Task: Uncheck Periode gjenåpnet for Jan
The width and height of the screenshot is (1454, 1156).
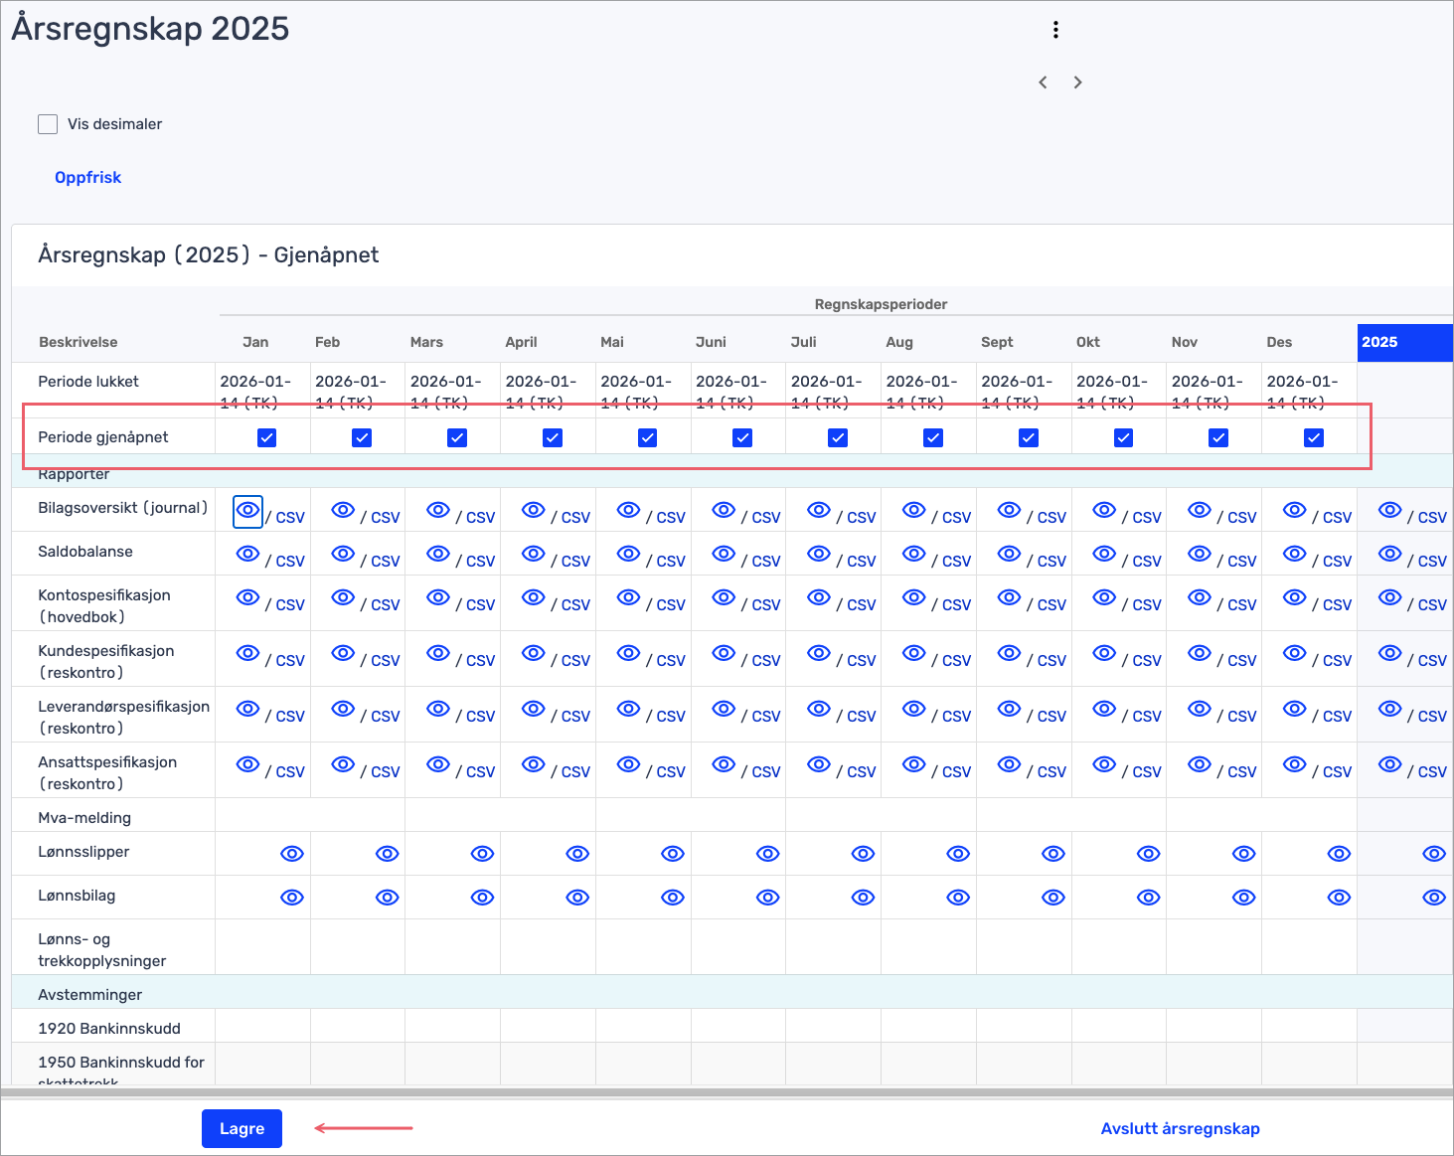Action: (x=266, y=437)
